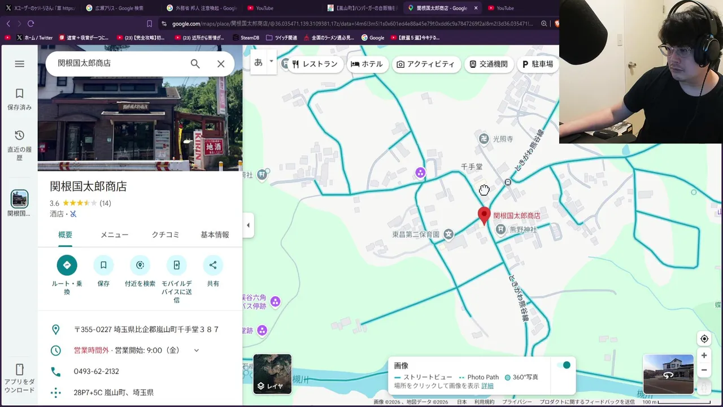
Task: Open the レイヤ layers thumbnail
Action: (272, 374)
